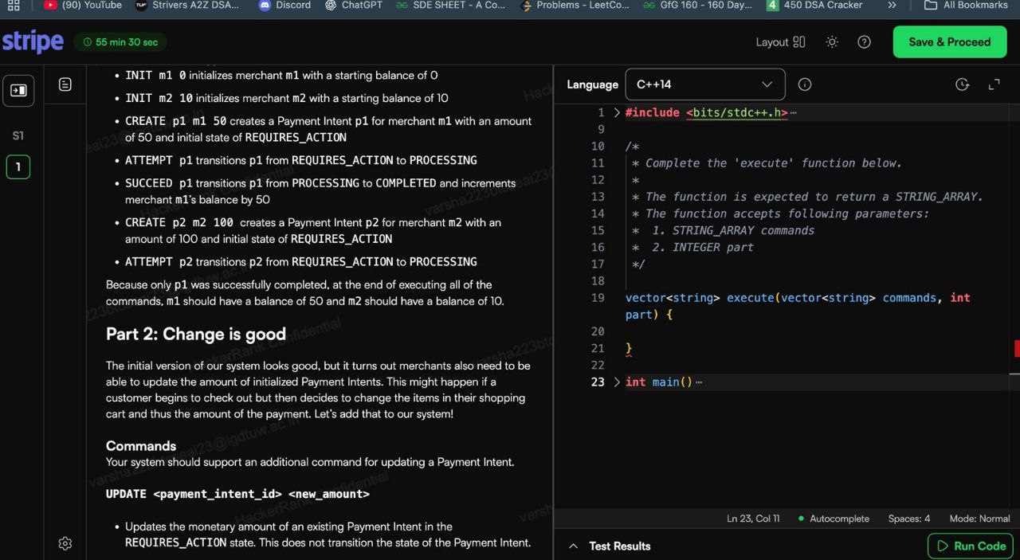Expand editor to fullscreen
This screenshot has width=1020, height=560.
coord(994,84)
